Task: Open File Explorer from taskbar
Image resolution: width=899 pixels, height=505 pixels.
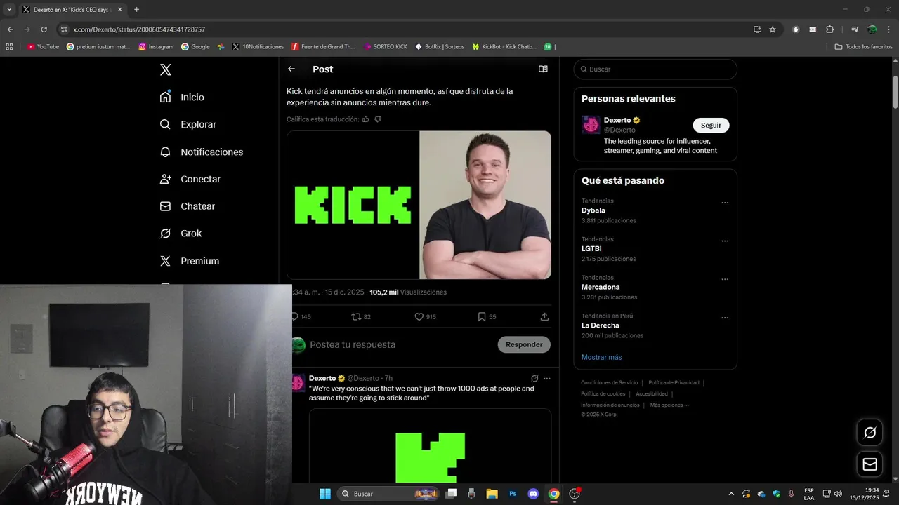Action: [492, 494]
